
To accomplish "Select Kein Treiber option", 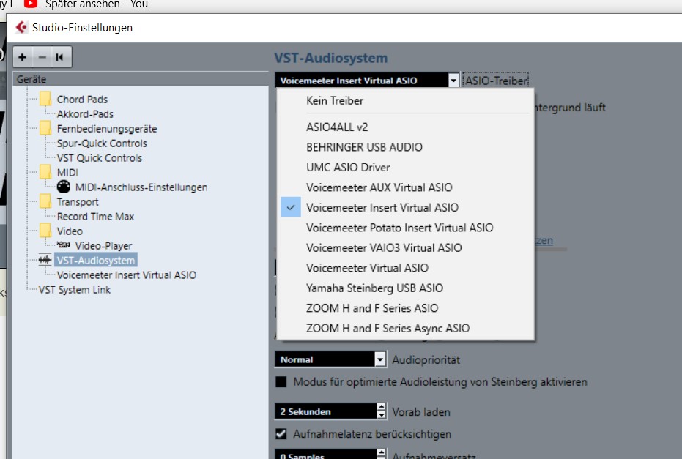I will (335, 100).
